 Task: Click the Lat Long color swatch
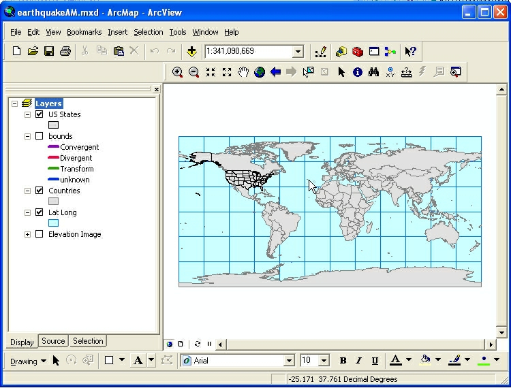[x=53, y=223]
